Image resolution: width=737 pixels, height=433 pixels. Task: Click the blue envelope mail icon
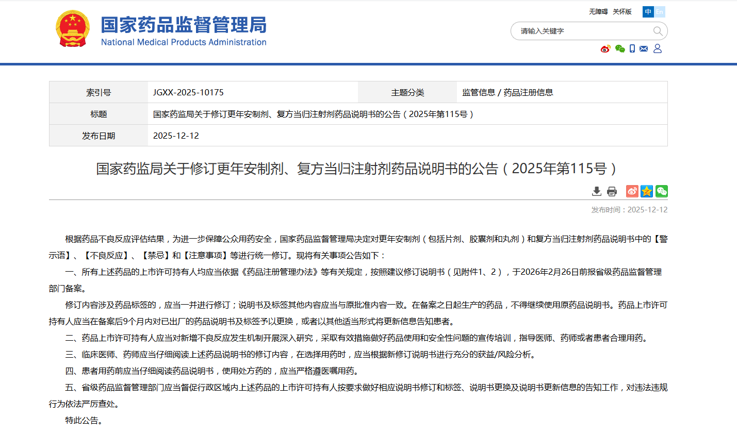tap(644, 49)
